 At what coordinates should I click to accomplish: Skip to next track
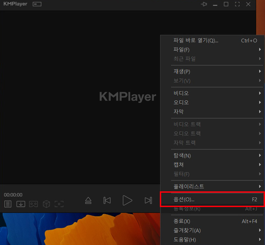[x=148, y=201]
